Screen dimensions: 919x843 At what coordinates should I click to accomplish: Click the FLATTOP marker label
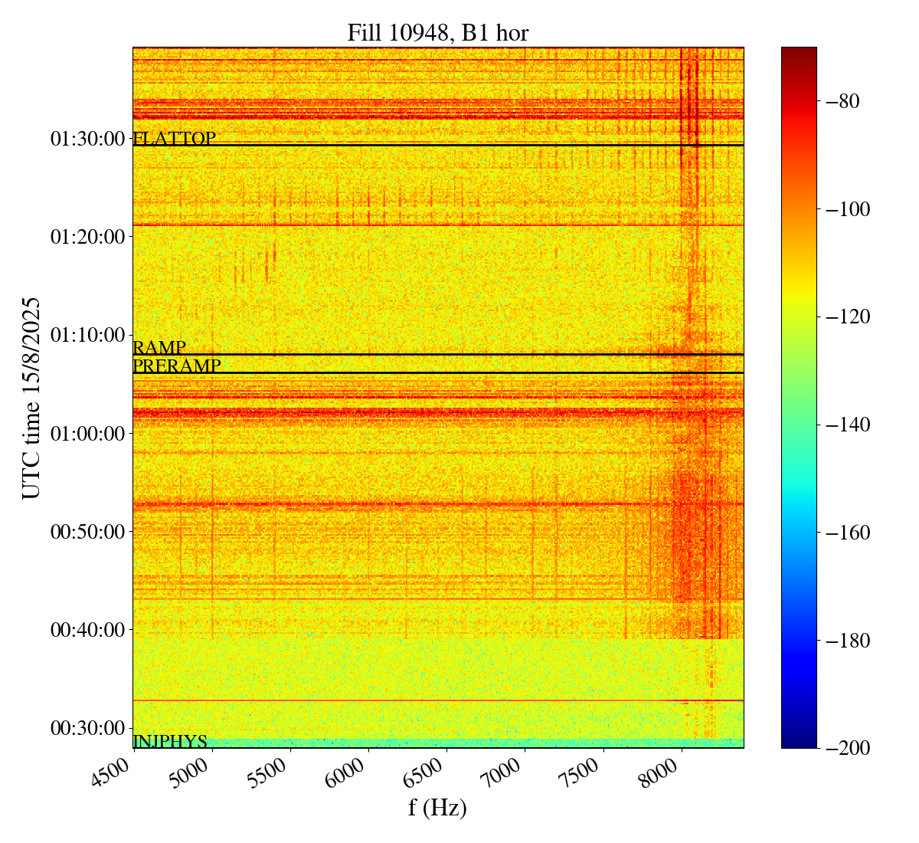(x=174, y=139)
